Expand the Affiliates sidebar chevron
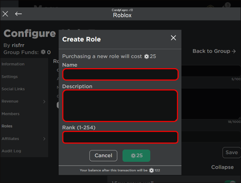This screenshot has height=183, width=241. pyautogui.click(x=44, y=139)
